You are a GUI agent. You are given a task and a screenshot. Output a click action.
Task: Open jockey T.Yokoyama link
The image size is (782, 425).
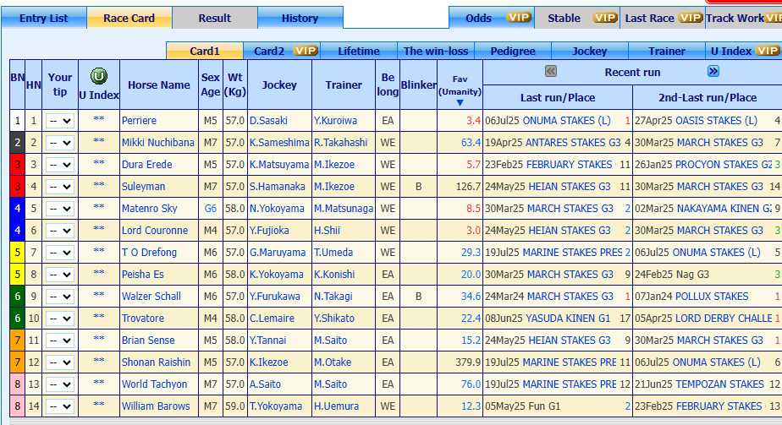(276, 406)
